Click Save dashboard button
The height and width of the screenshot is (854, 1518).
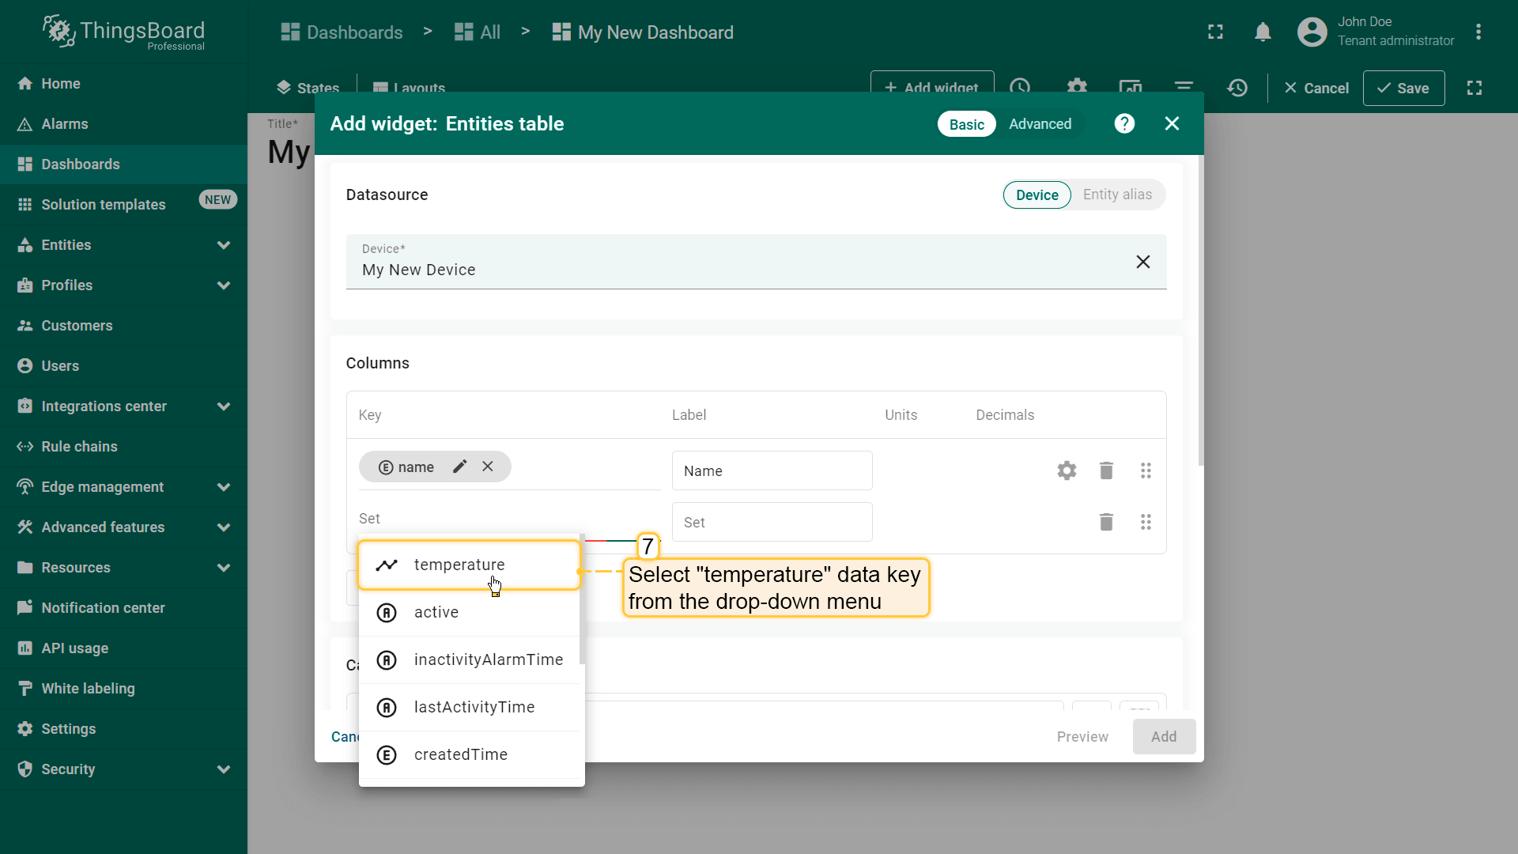1403,88
